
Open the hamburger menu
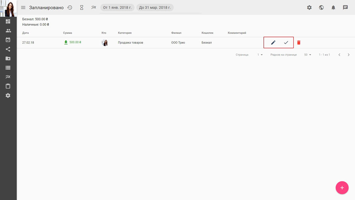(x=23, y=7)
